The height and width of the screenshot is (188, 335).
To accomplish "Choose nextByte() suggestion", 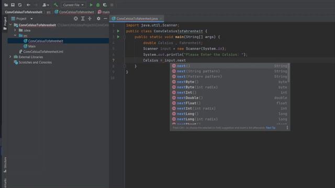I will pyautogui.click(x=229, y=82).
